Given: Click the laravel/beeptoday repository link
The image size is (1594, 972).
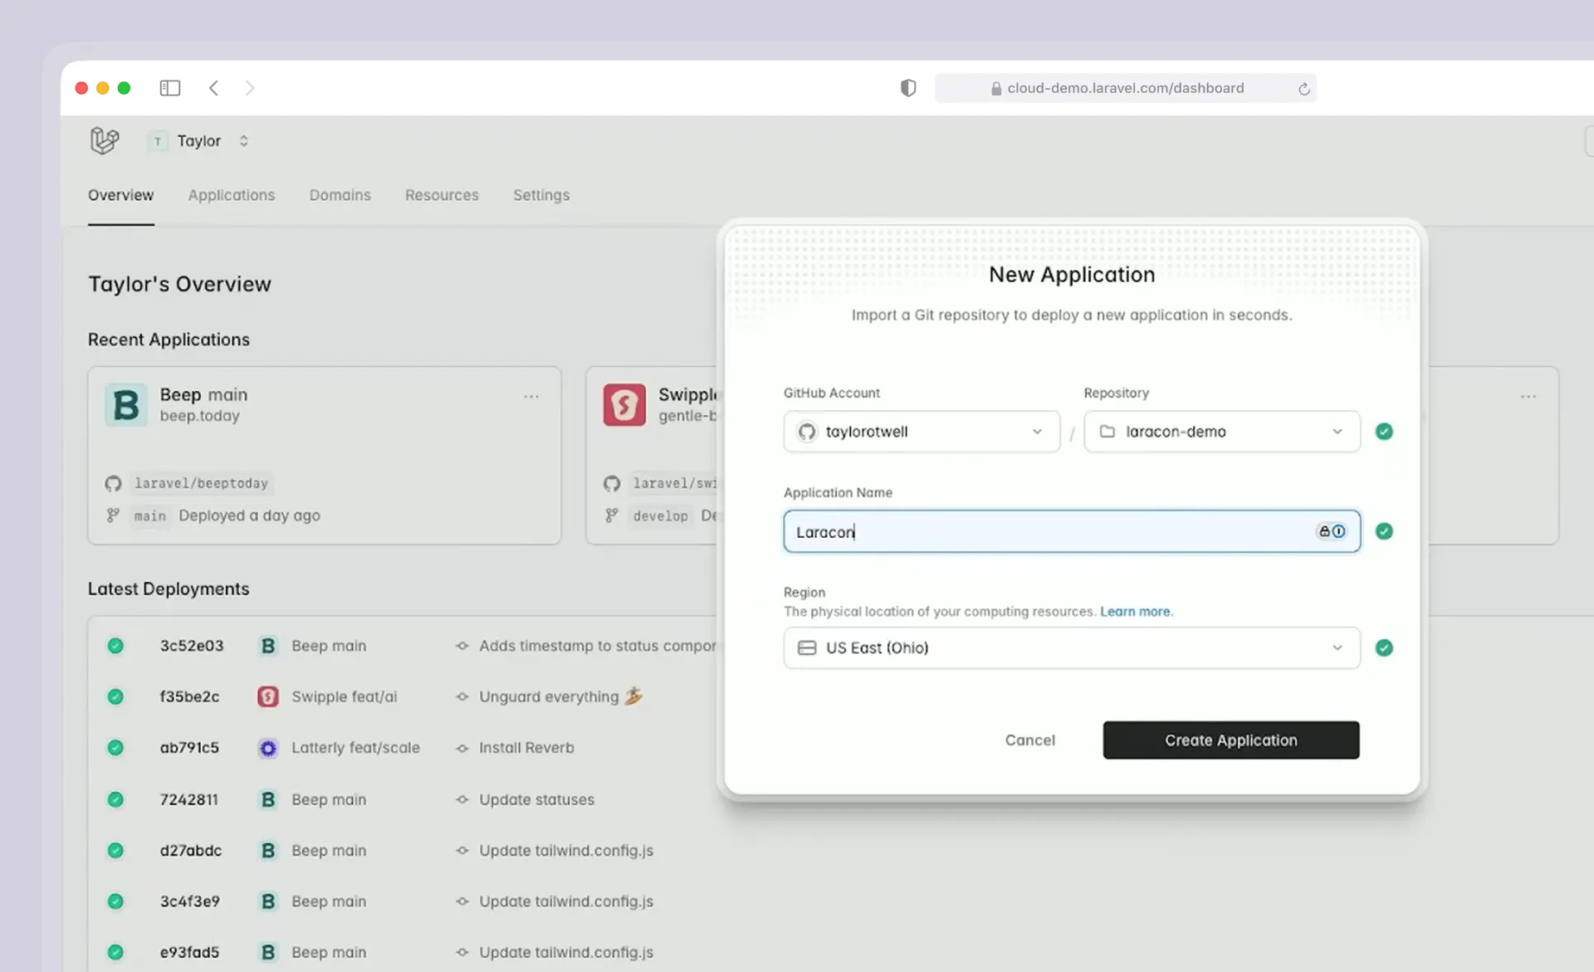Looking at the screenshot, I should tap(202, 483).
